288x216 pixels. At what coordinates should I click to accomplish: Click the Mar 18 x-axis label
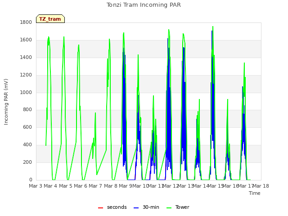(261, 186)
